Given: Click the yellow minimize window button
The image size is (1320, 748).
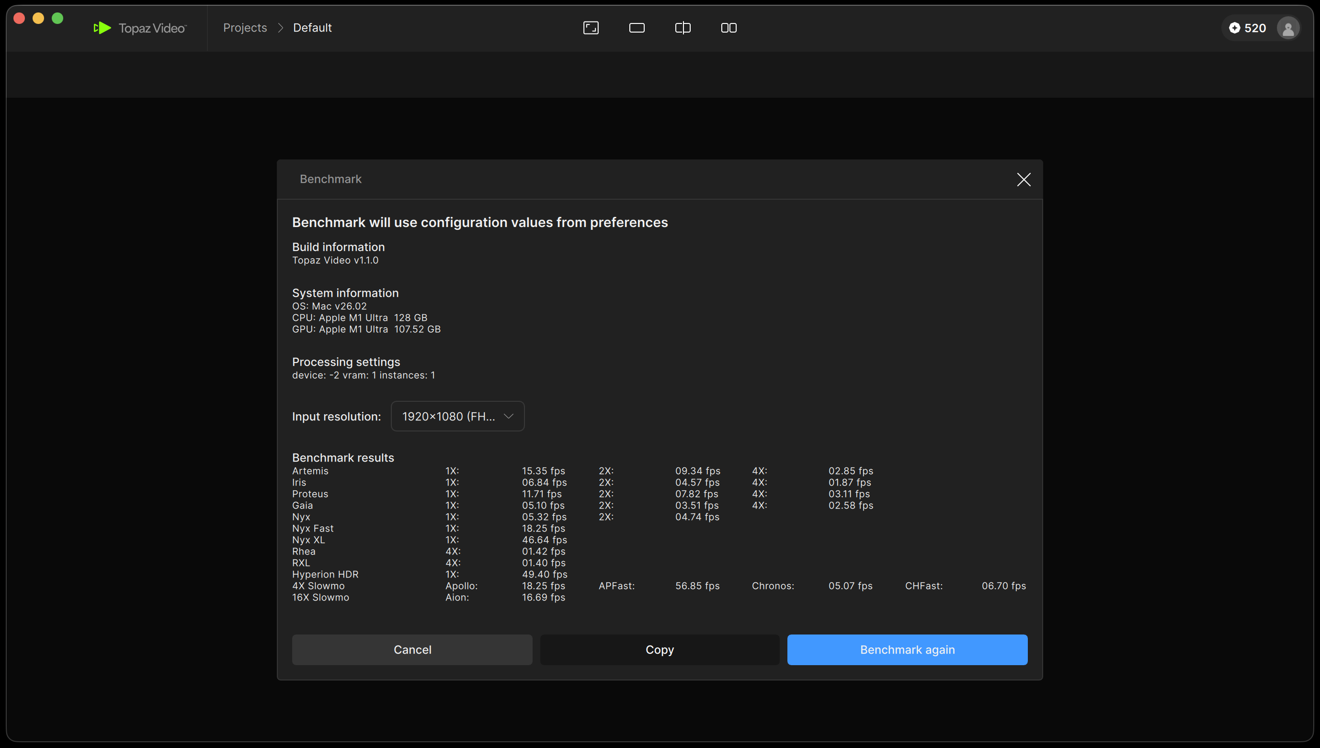Looking at the screenshot, I should pyautogui.click(x=38, y=19).
